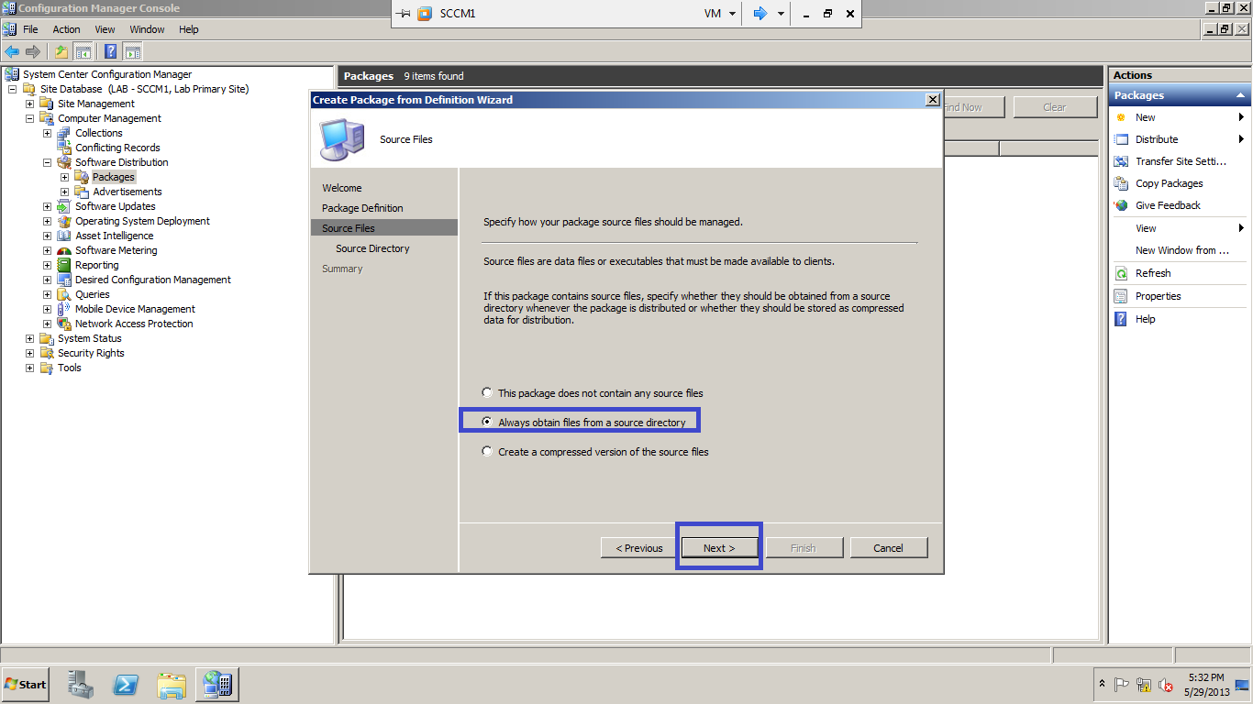Collapse the Software Distribution node

[48, 162]
